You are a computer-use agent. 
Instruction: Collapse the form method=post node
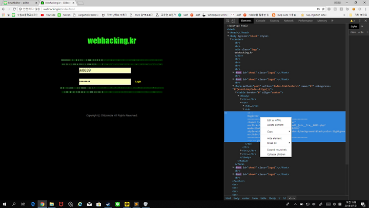click(233, 86)
